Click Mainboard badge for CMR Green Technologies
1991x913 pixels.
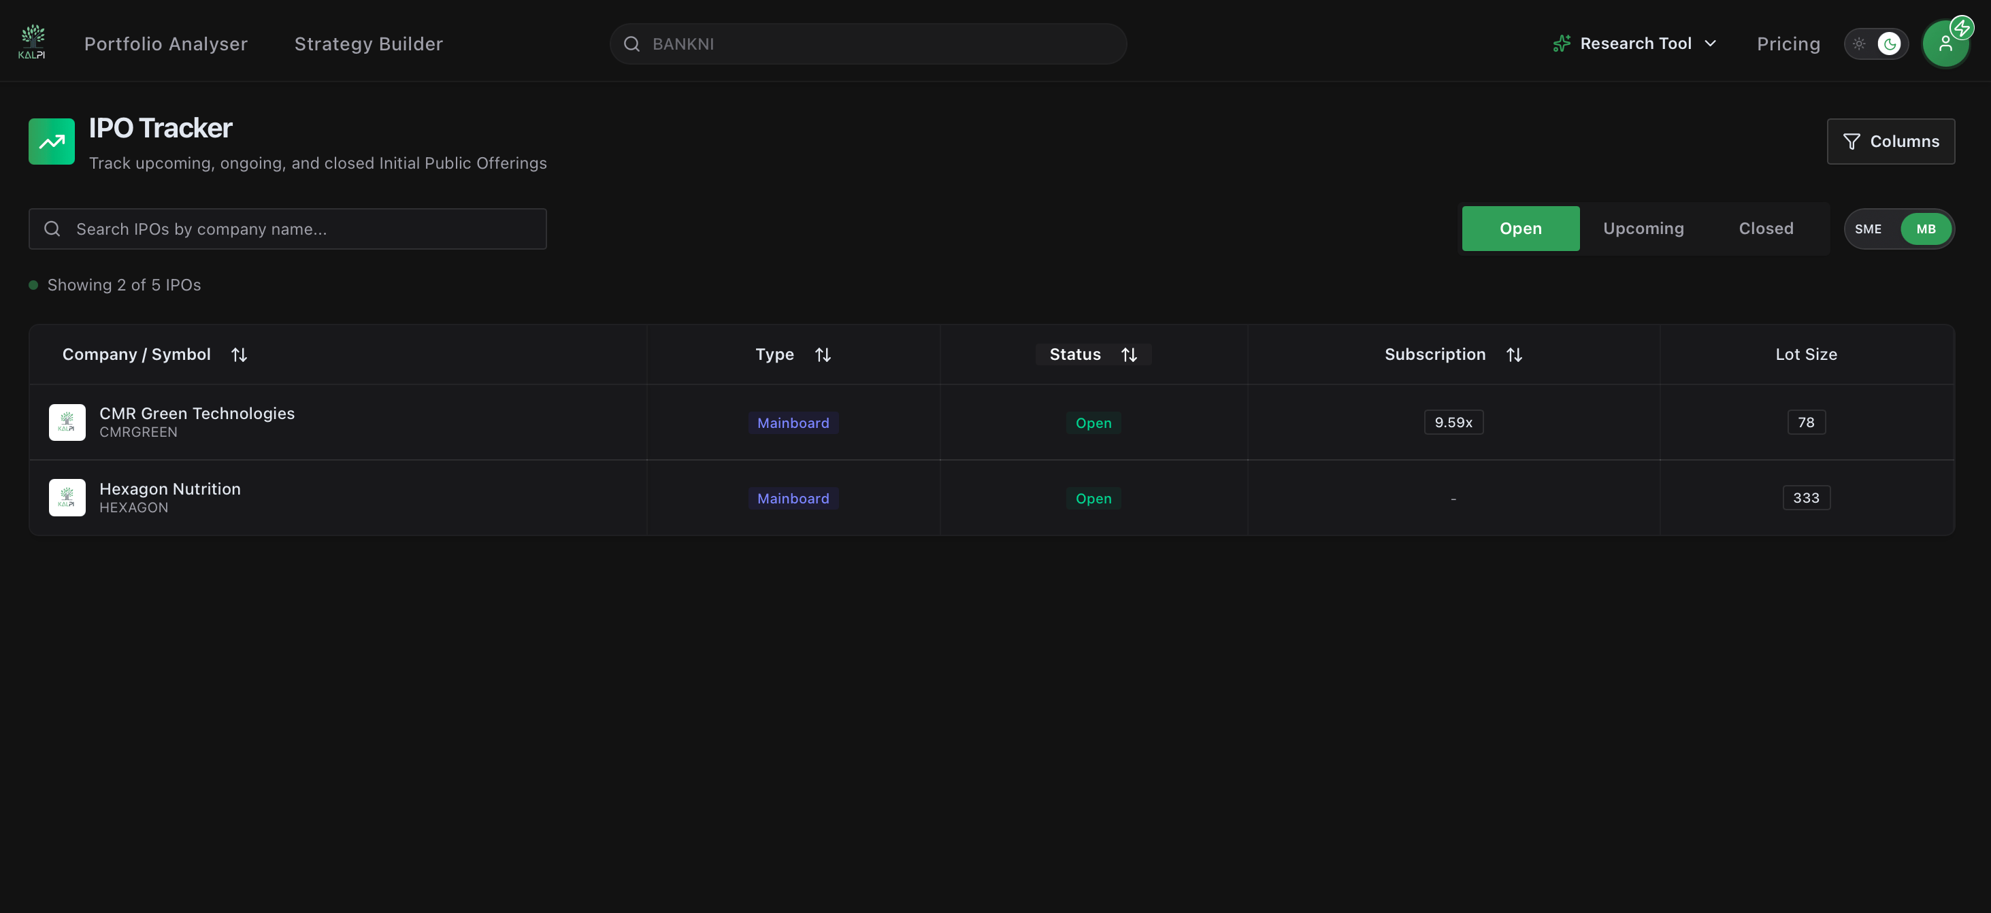(x=793, y=423)
